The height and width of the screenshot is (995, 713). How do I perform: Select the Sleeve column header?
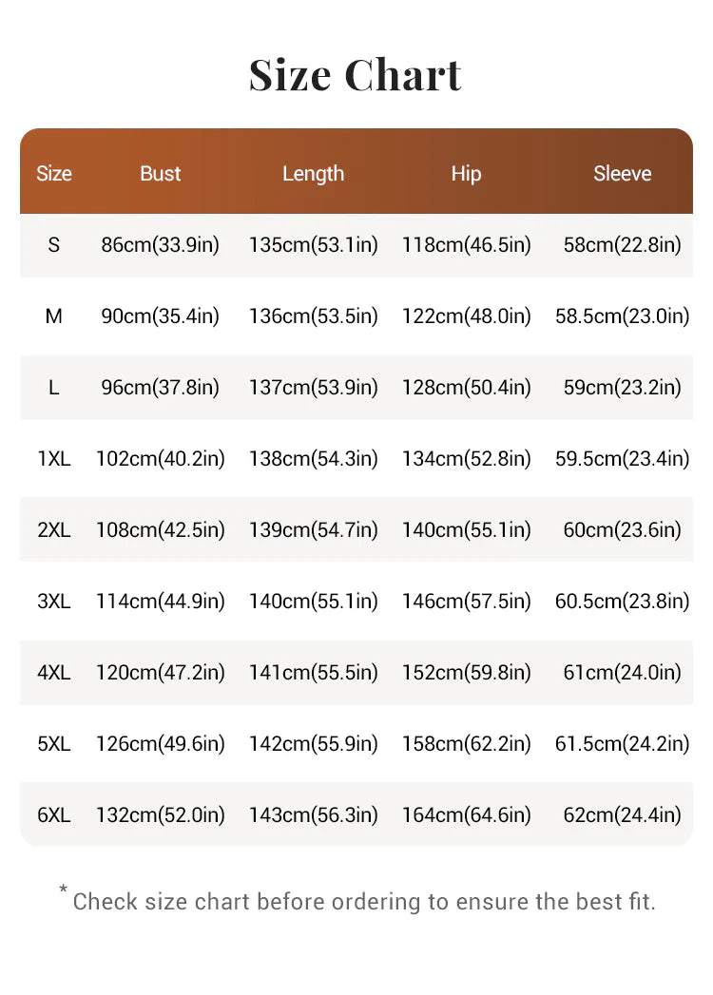(x=622, y=173)
